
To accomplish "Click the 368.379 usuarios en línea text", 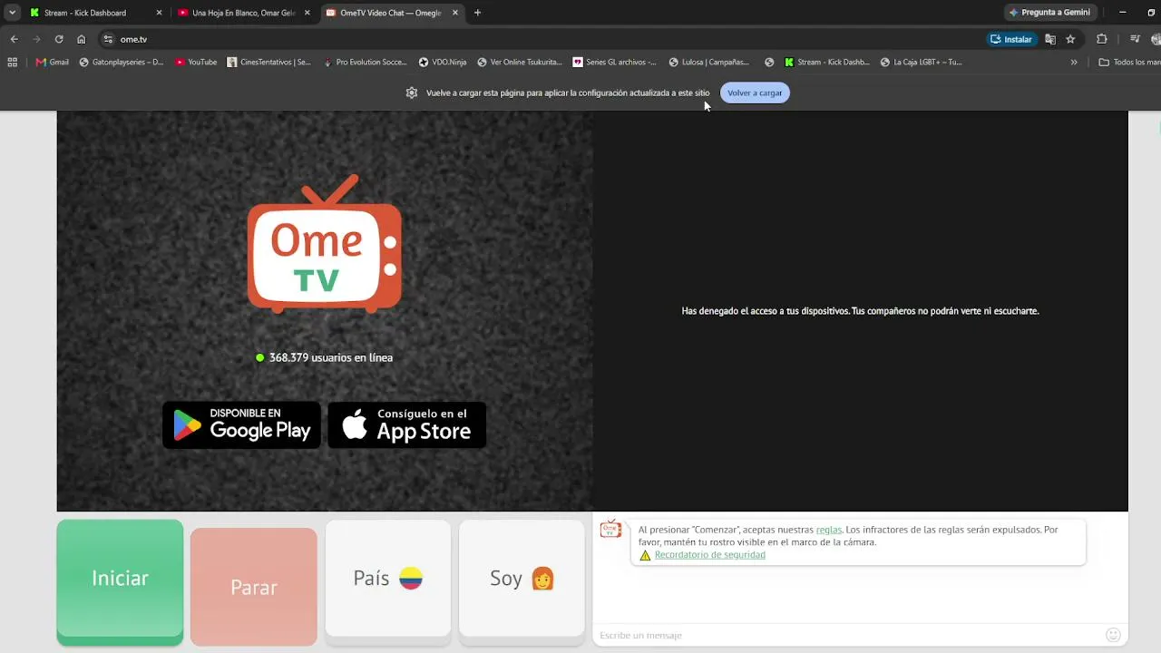I will point(331,357).
